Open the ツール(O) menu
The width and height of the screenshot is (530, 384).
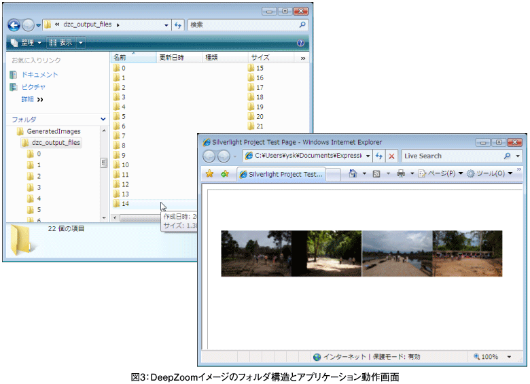click(x=490, y=173)
